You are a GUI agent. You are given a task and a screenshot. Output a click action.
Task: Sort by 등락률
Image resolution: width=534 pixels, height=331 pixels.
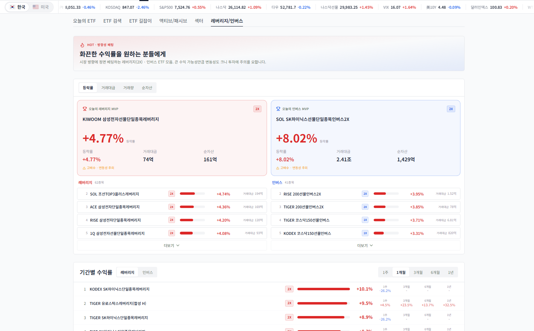pyautogui.click(x=88, y=88)
